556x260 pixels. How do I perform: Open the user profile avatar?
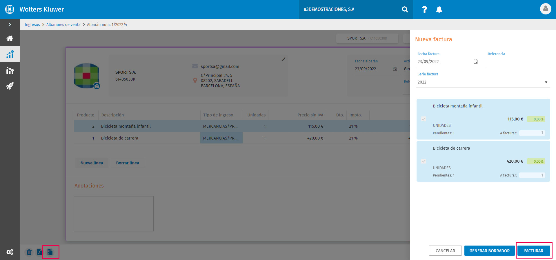(545, 9)
